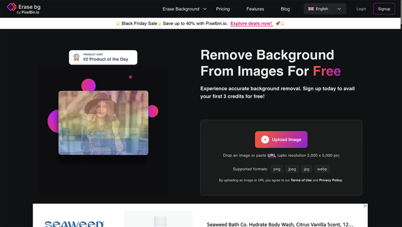This screenshot has height=227, width=402.
Task: Click the British flag icon in language selector
Action: click(x=311, y=9)
